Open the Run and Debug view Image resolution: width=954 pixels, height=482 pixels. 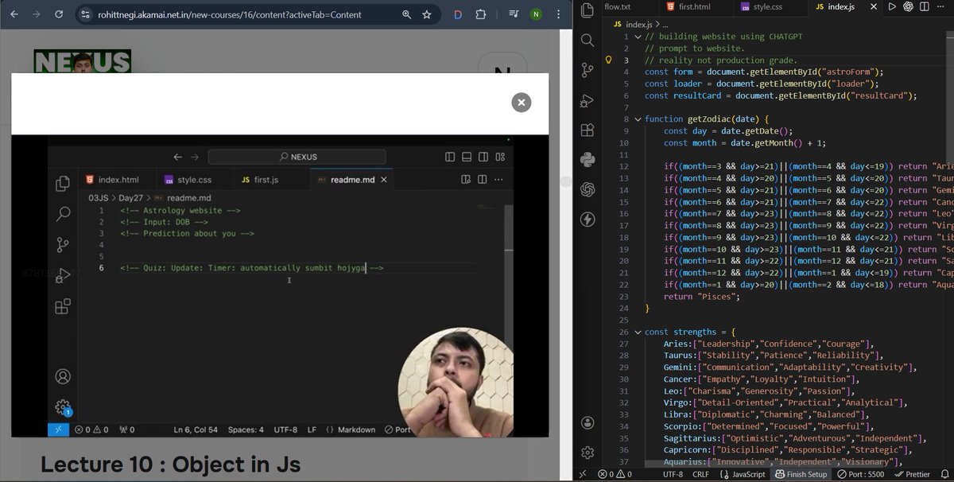(587, 100)
